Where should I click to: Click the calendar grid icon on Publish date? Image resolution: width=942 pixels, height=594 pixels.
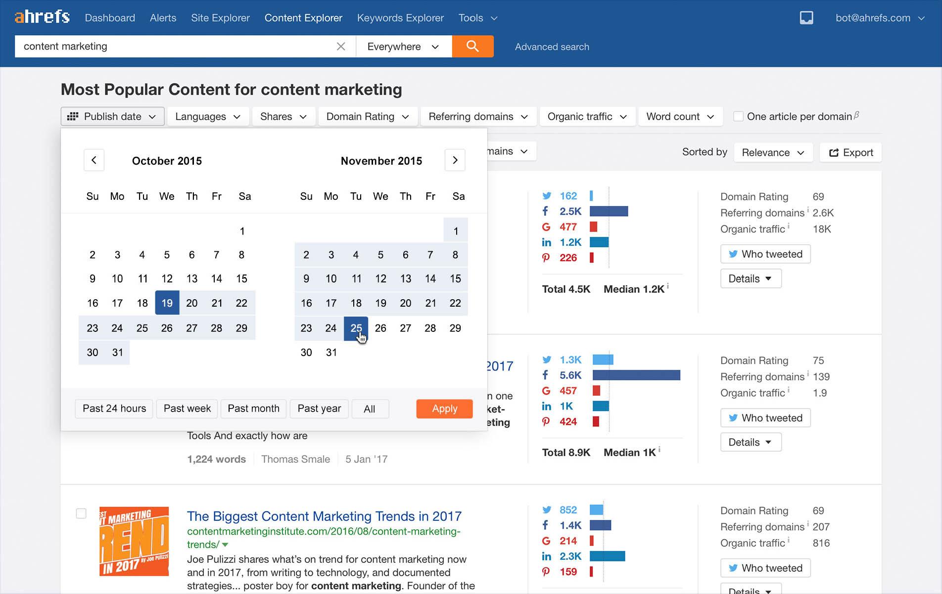[x=73, y=117]
